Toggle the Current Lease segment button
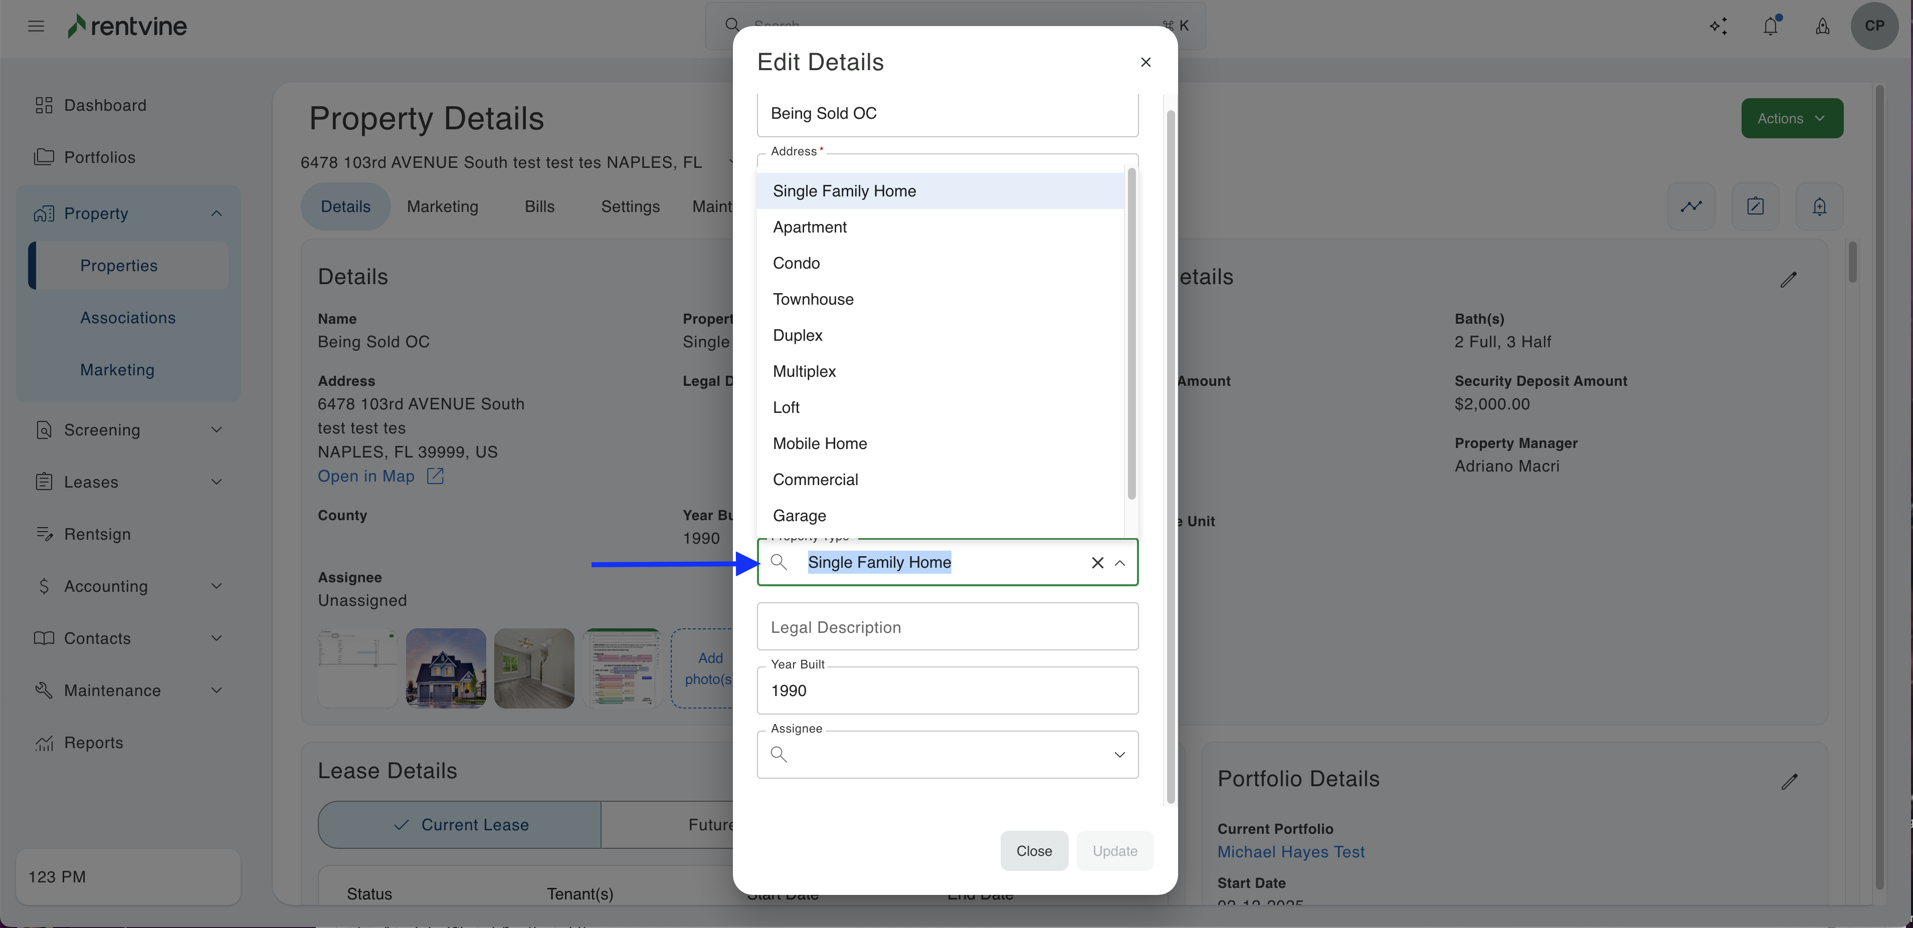The height and width of the screenshot is (928, 1913). [x=460, y=825]
